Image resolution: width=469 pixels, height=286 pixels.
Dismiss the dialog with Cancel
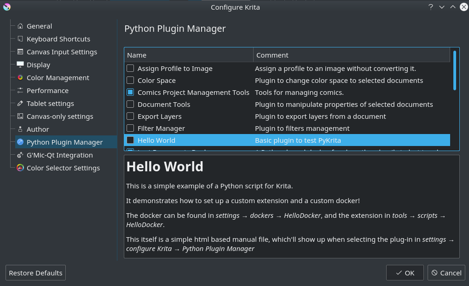[x=446, y=273]
